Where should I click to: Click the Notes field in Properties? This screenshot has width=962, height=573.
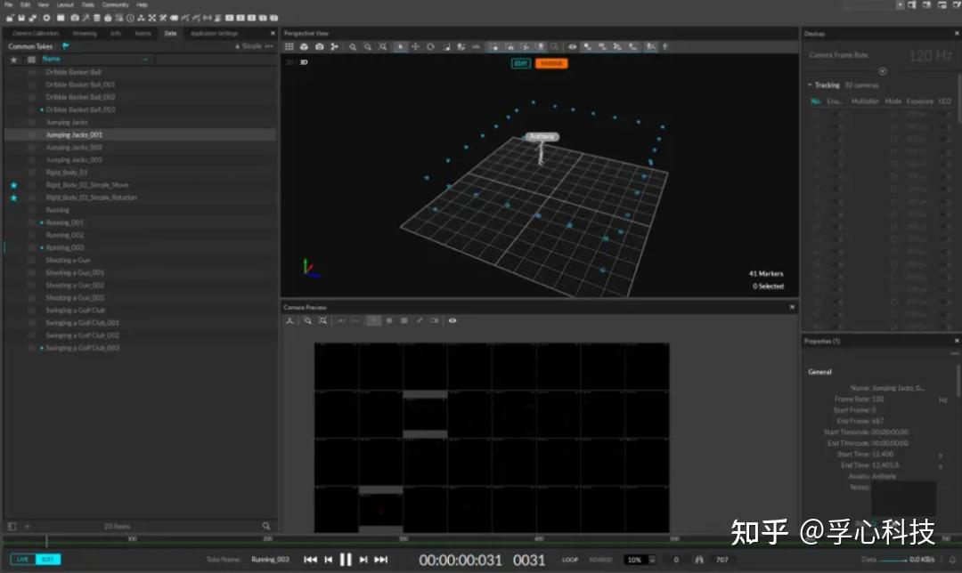[x=903, y=497]
